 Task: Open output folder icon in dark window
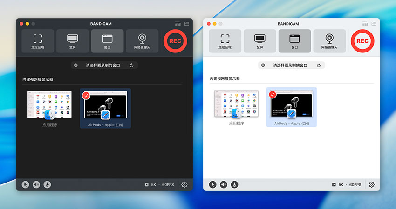tap(187, 24)
